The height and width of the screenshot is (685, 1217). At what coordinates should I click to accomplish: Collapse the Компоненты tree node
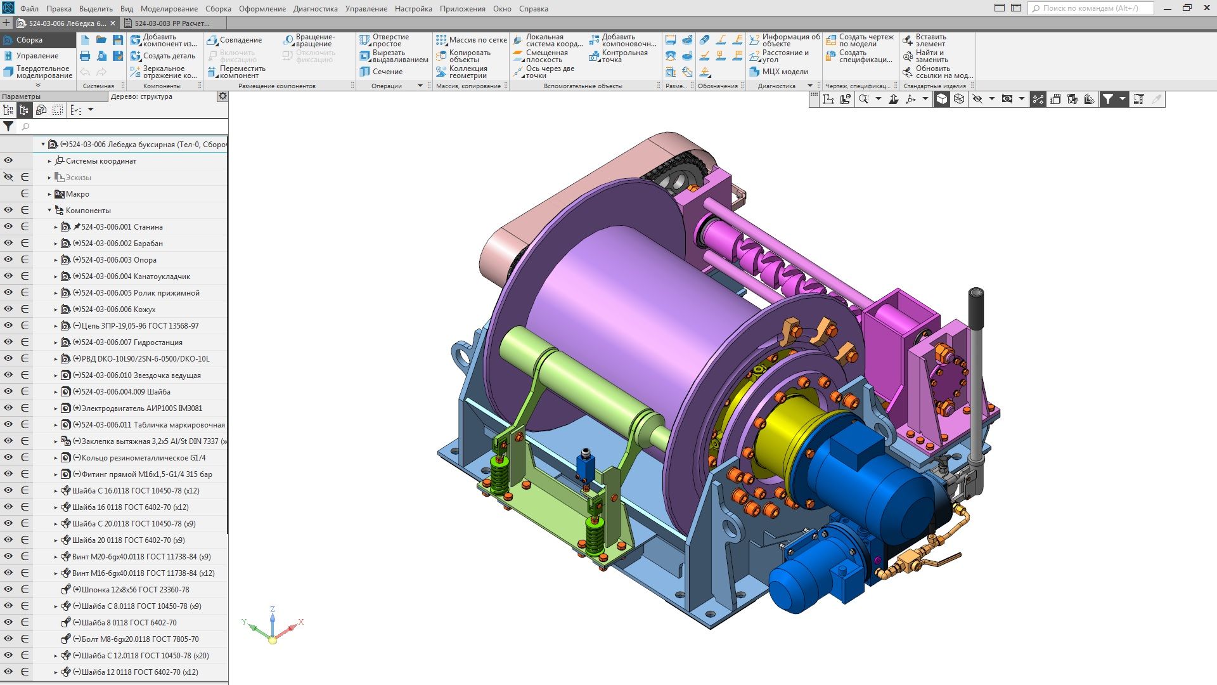pos(49,210)
